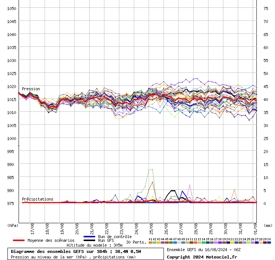Select perturbation 29 dark red swatch

click(x=265, y=242)
